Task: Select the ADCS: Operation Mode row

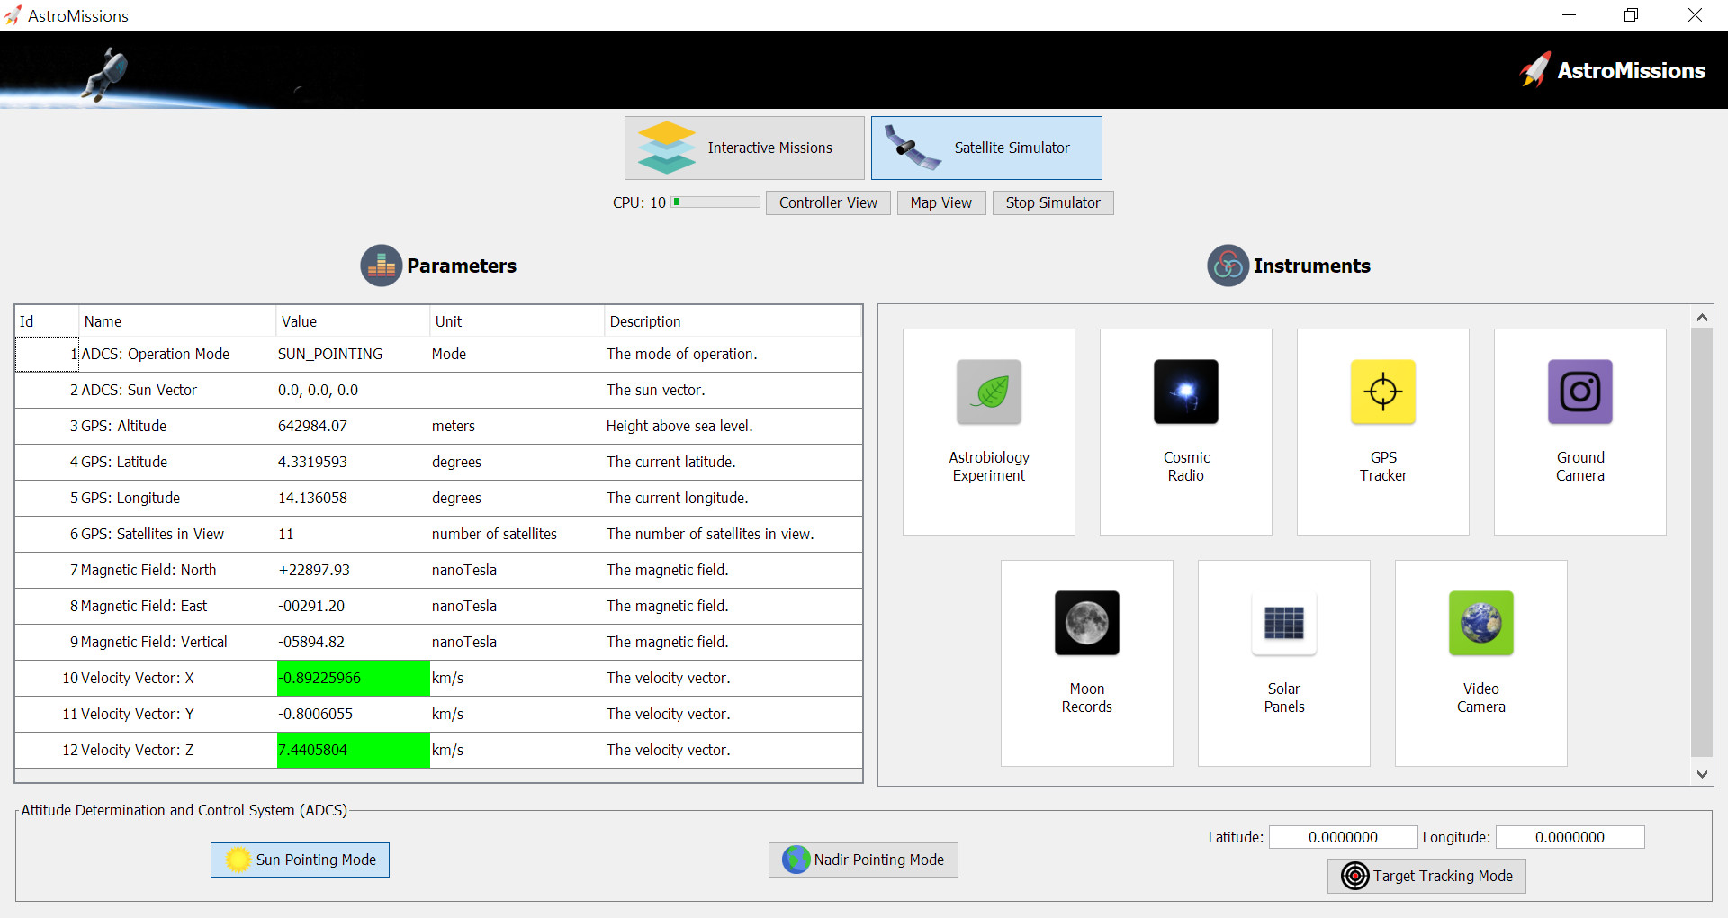Action: (x=438, y=354)
